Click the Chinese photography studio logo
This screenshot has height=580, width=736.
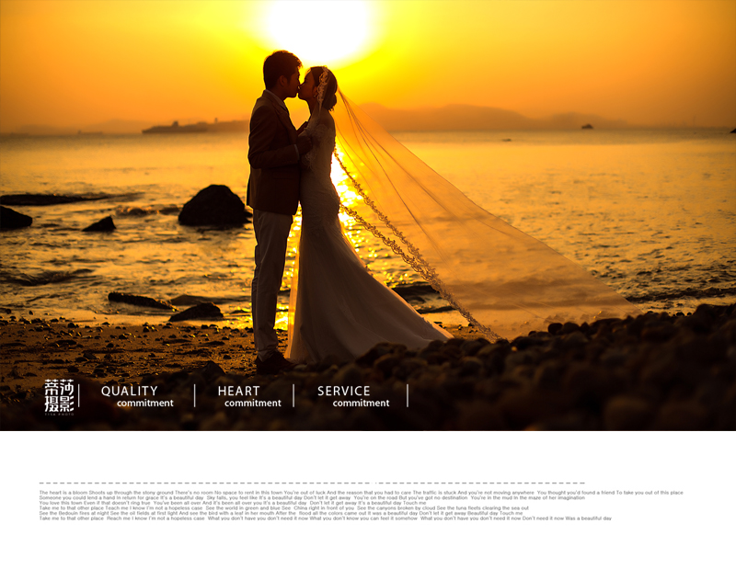[59, 396]
